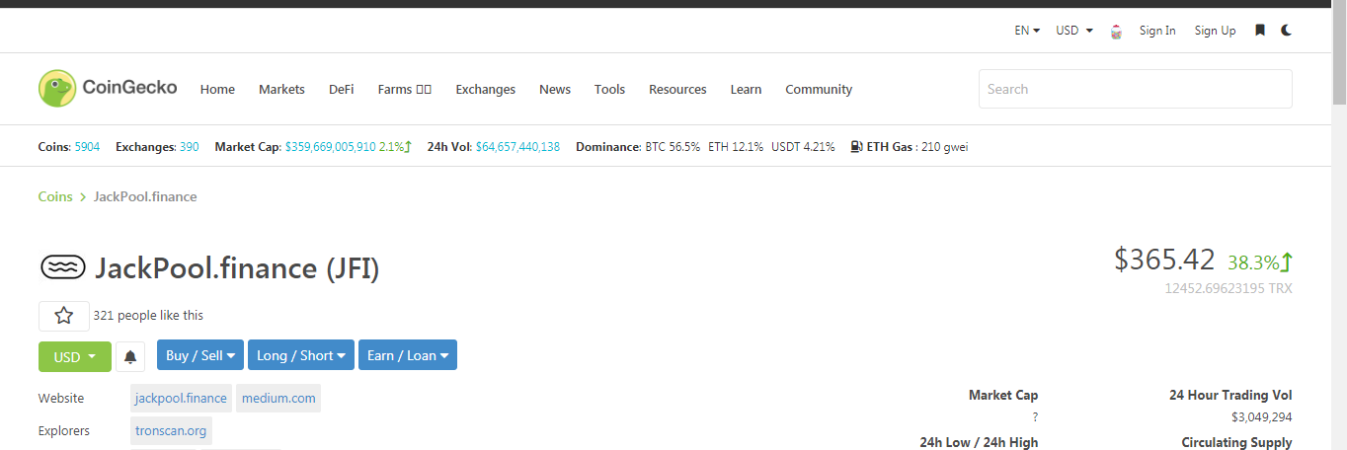Open the Learn menu

pos(746,89)
